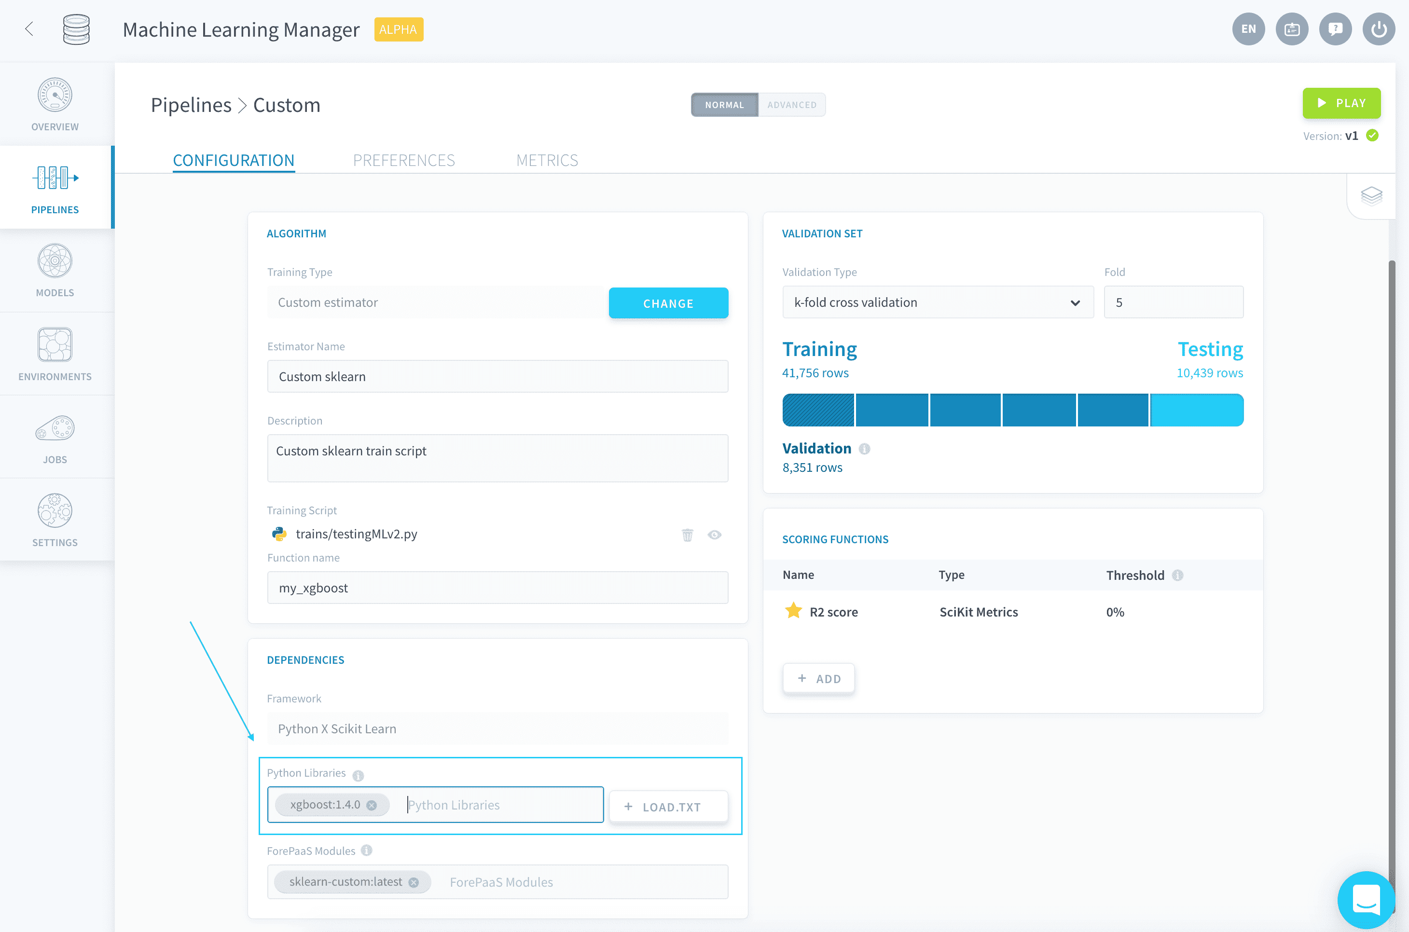Click the Description text area

(x=497, y=458)
